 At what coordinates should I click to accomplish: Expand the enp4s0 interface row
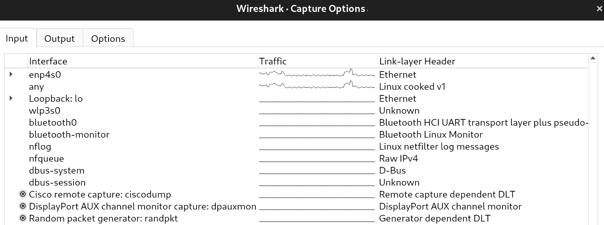11,75
